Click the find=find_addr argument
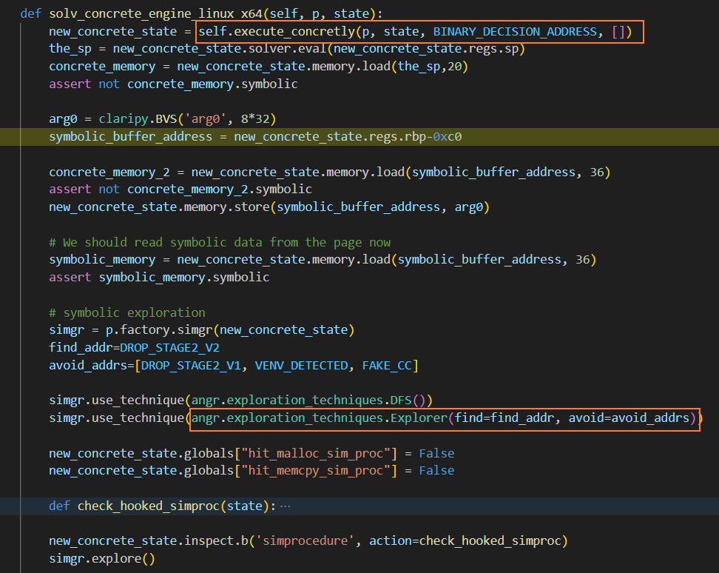This screenshot has height=573, width=719. point(504,418)
